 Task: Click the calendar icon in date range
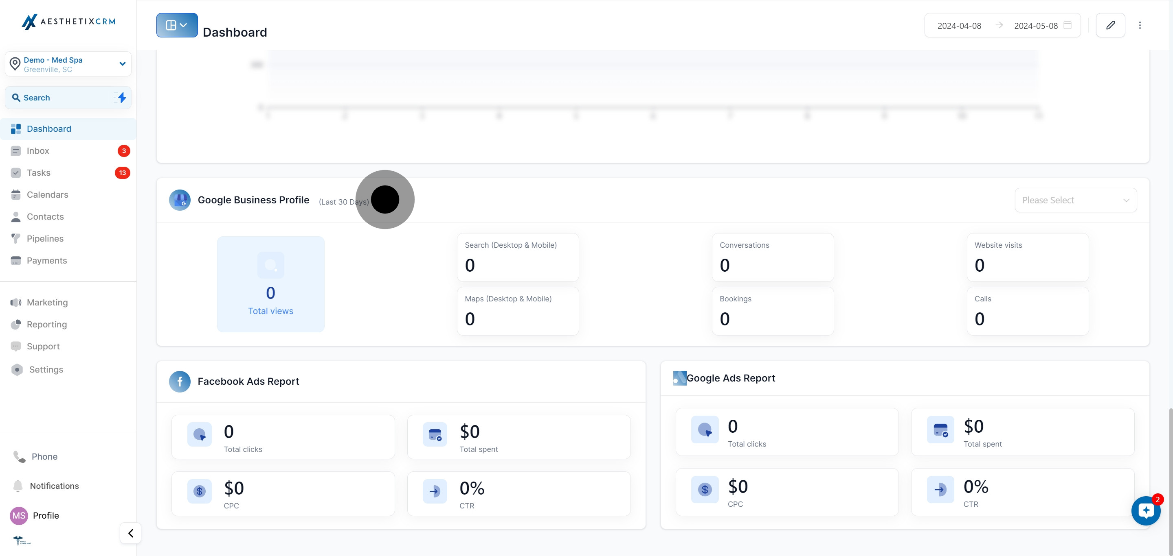click(x=1067, y=26)
